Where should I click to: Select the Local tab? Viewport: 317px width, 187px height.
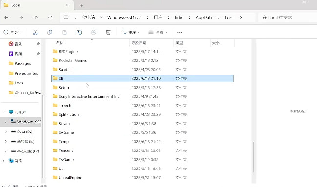click(38, 5)
